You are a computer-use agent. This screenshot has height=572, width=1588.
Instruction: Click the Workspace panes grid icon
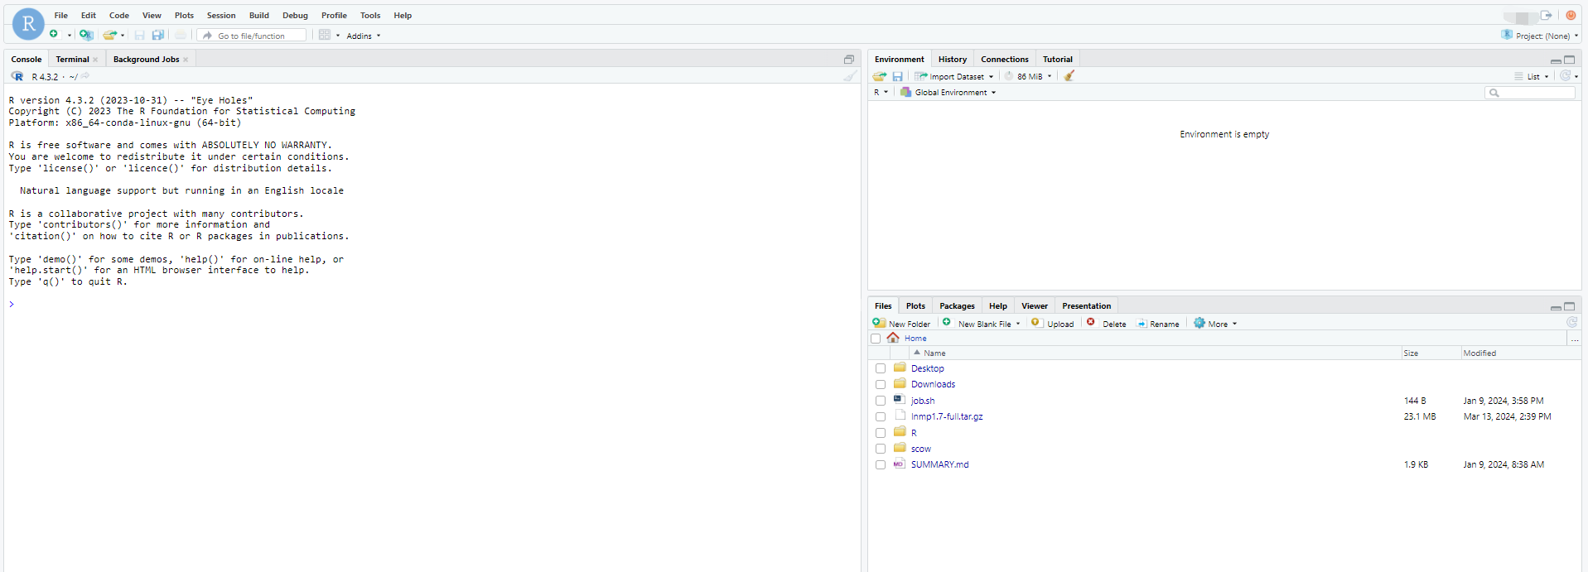325,35
